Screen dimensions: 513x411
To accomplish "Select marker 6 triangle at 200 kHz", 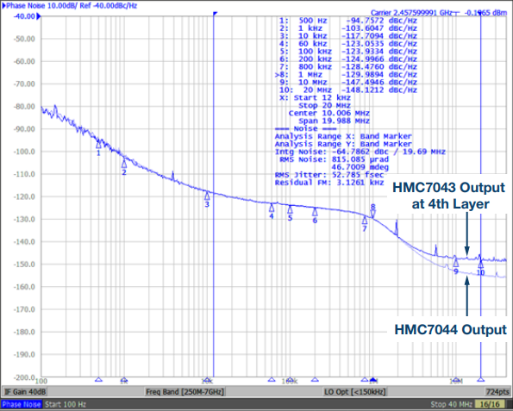I will (x=315, y=212).
